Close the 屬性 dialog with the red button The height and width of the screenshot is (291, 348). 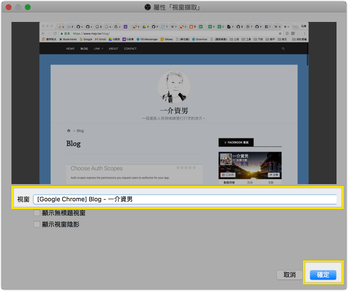(x=9, y=7)
